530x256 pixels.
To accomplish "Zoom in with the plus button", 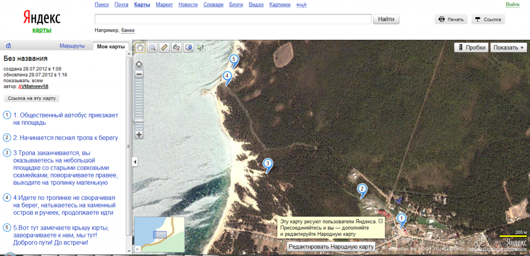I will (139, 134).
